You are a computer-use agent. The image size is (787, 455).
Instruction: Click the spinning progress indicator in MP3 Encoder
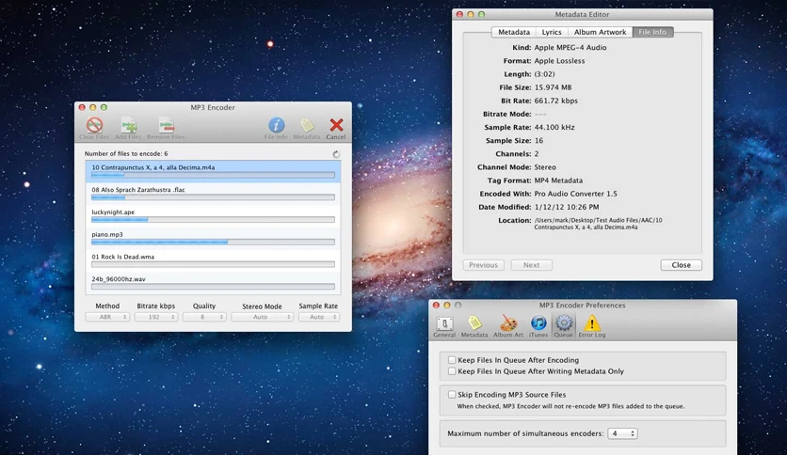(x=336, y=154)
